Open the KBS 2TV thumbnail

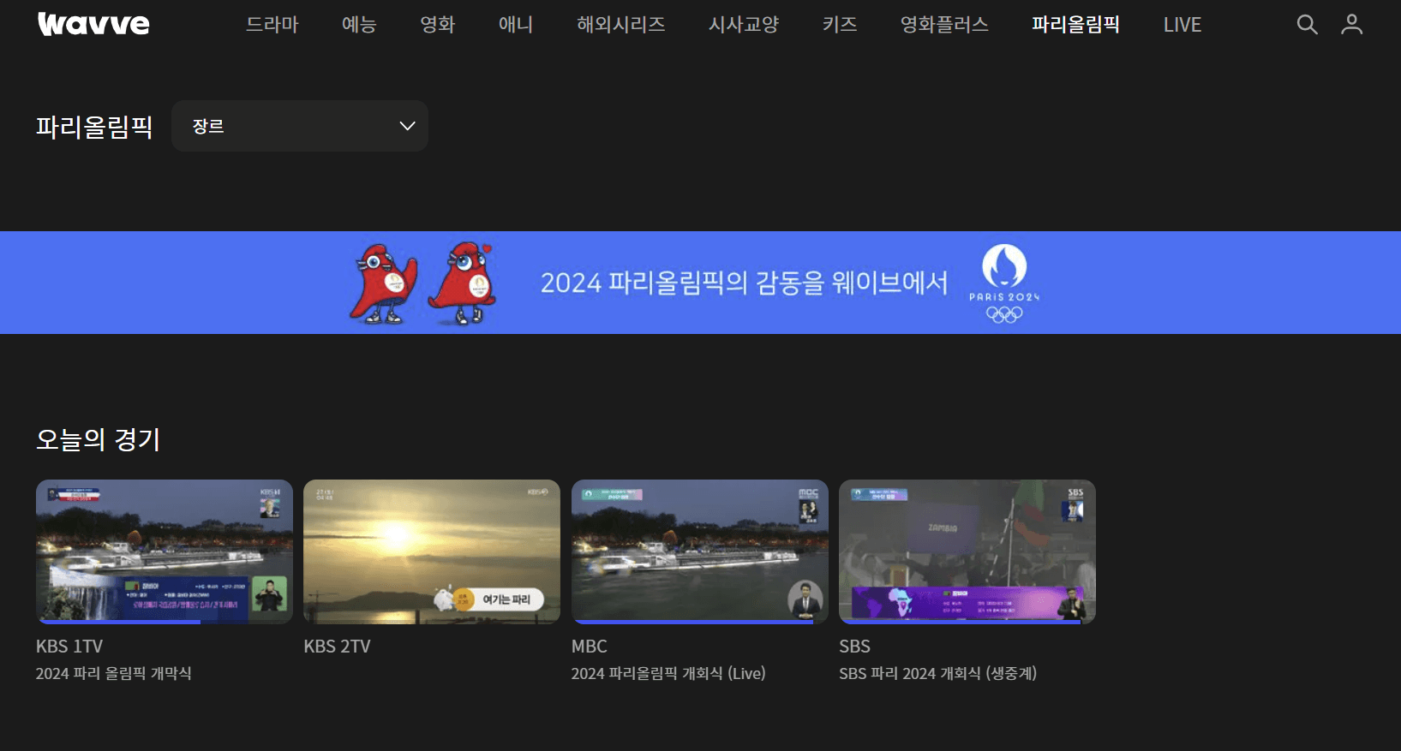pos(432,551)
